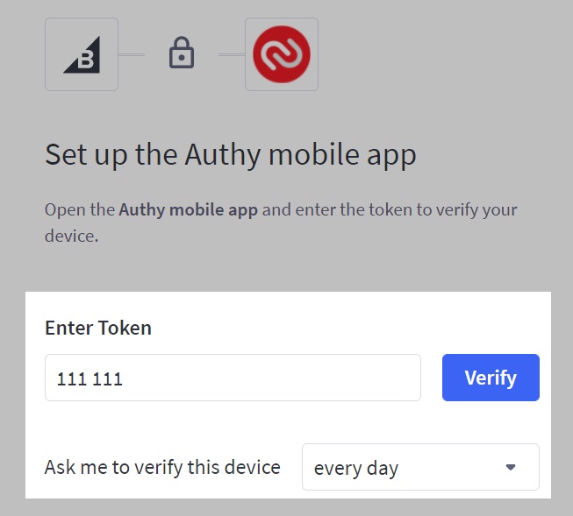Focus the Enter Token input field
This screenshot has width=573, height=516.
[x=263, y=378]
